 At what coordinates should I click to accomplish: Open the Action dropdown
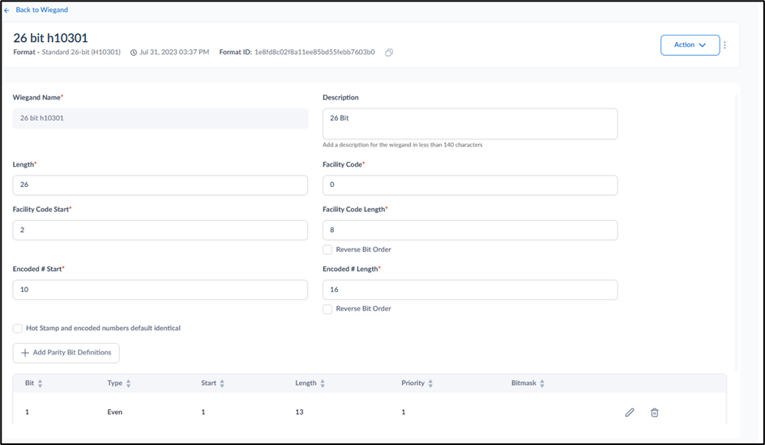click(x=690, y=44)
